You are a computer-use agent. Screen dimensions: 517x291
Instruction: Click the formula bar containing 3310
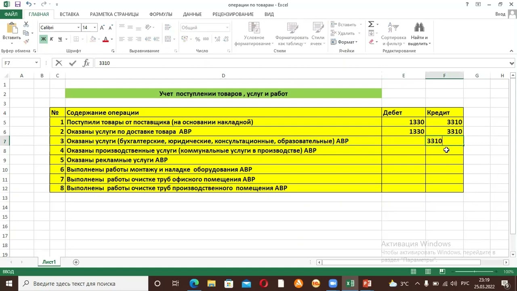(x=302, y=63)
